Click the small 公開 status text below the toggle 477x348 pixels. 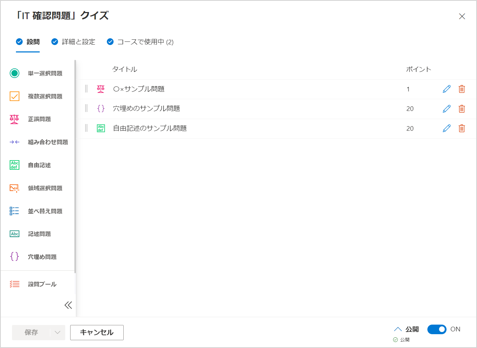point(405,339)
